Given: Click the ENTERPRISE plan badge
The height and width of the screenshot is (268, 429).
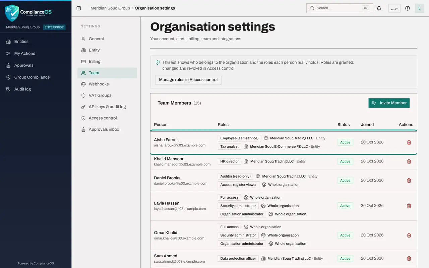Looking at the screenshot, I should [54, 27].
